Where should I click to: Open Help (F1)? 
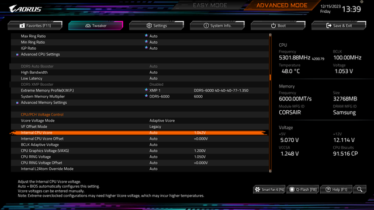click(337, 190)
